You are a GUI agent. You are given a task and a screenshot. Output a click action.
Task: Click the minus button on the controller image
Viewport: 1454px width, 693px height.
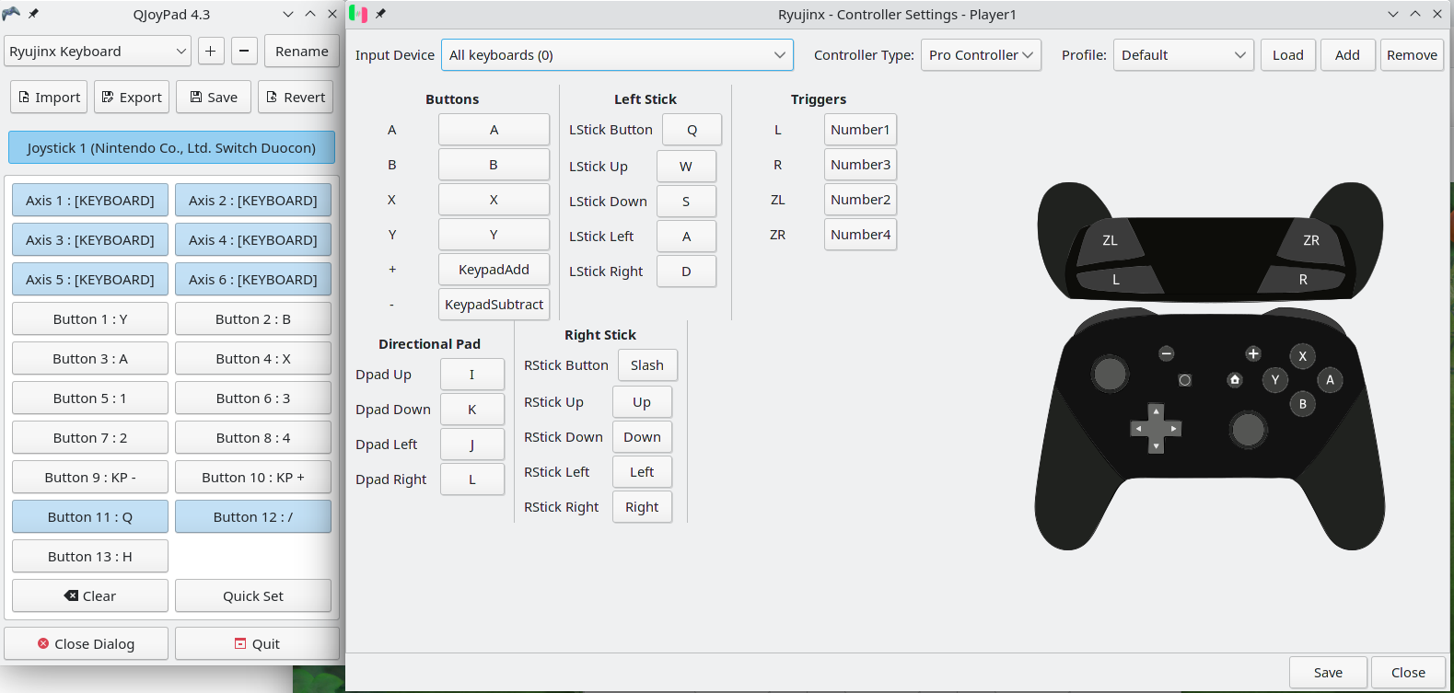click(1167, 354)
